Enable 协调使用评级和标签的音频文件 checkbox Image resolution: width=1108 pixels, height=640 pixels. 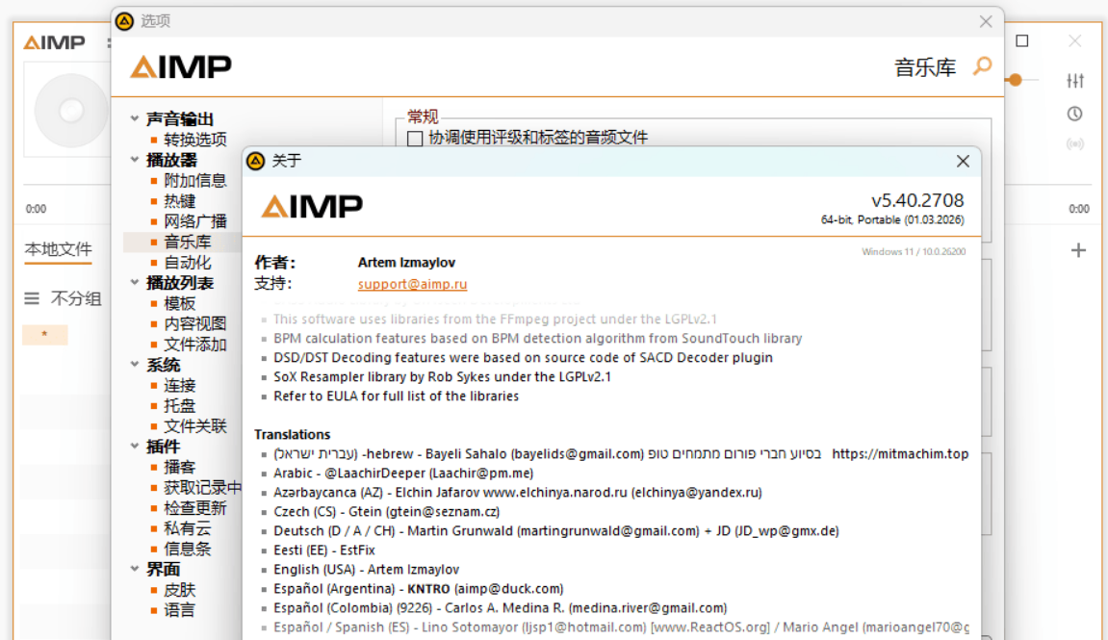coord(415,139)
